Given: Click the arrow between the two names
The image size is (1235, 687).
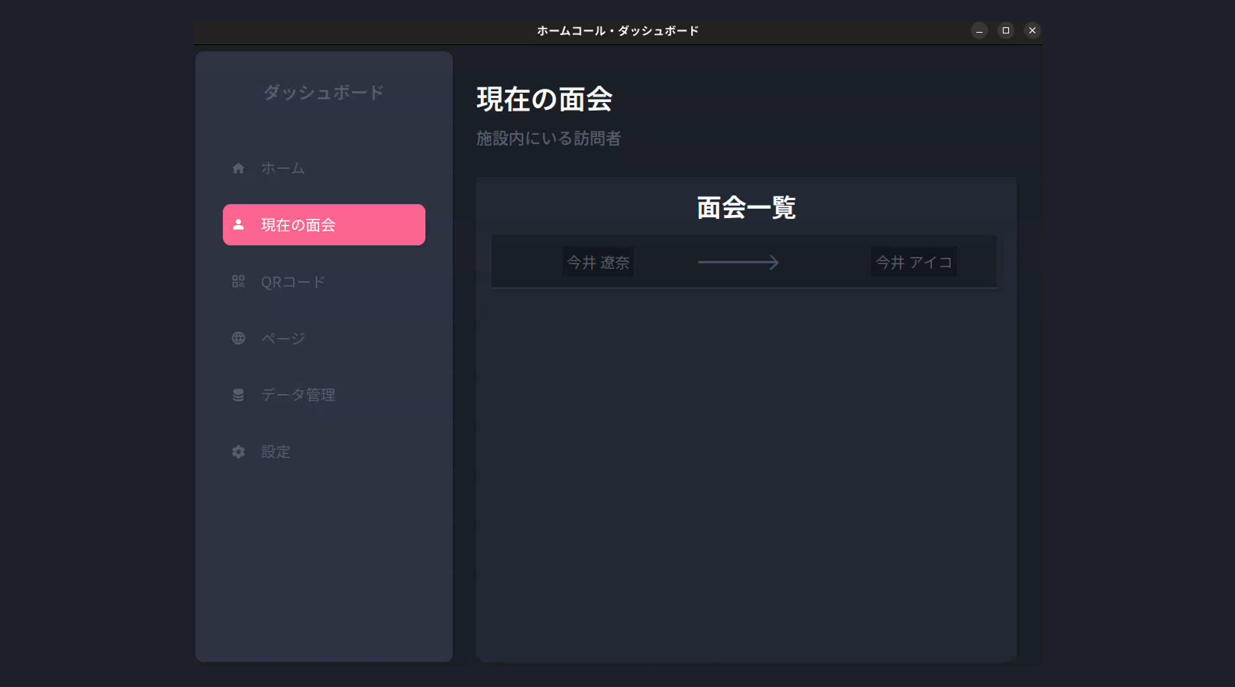Looking at the screenshot, I should (738, 262).
